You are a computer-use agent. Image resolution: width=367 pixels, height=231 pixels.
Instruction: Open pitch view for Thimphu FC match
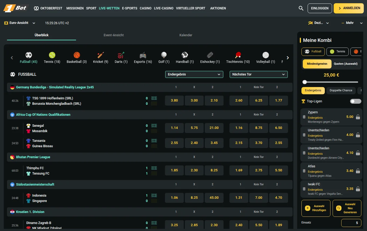tap(154, 168)
